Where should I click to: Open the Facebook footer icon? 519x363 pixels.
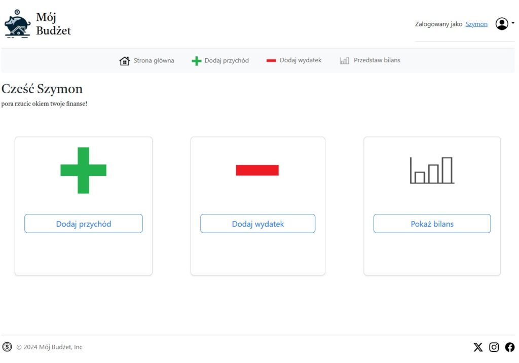click(509, 347)
